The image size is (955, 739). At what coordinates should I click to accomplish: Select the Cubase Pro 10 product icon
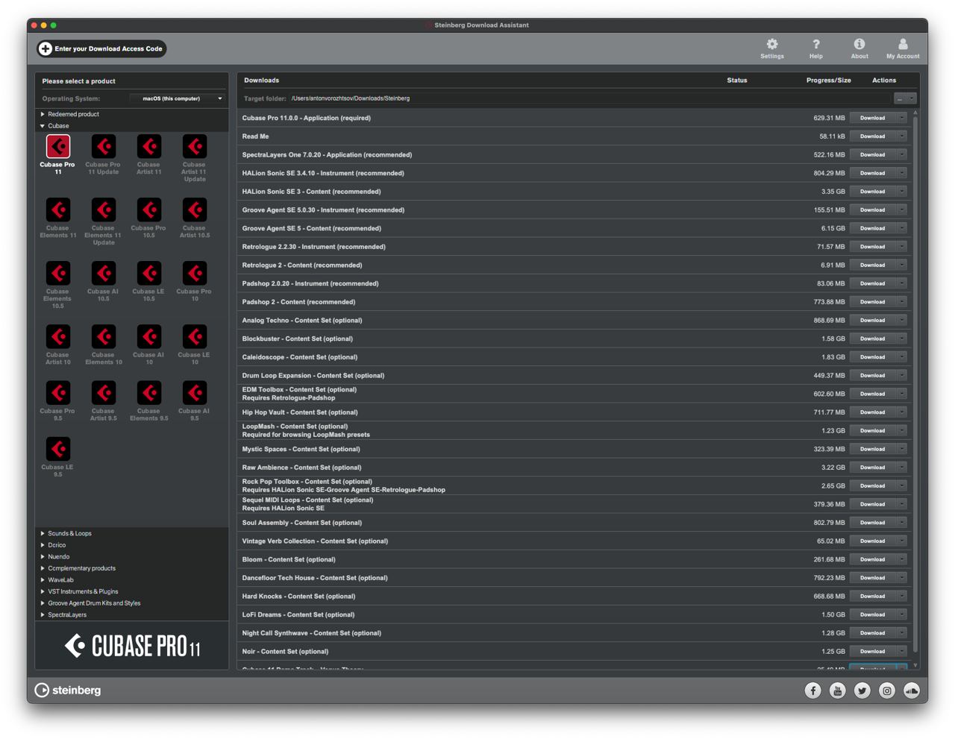[x=195, y=274]
